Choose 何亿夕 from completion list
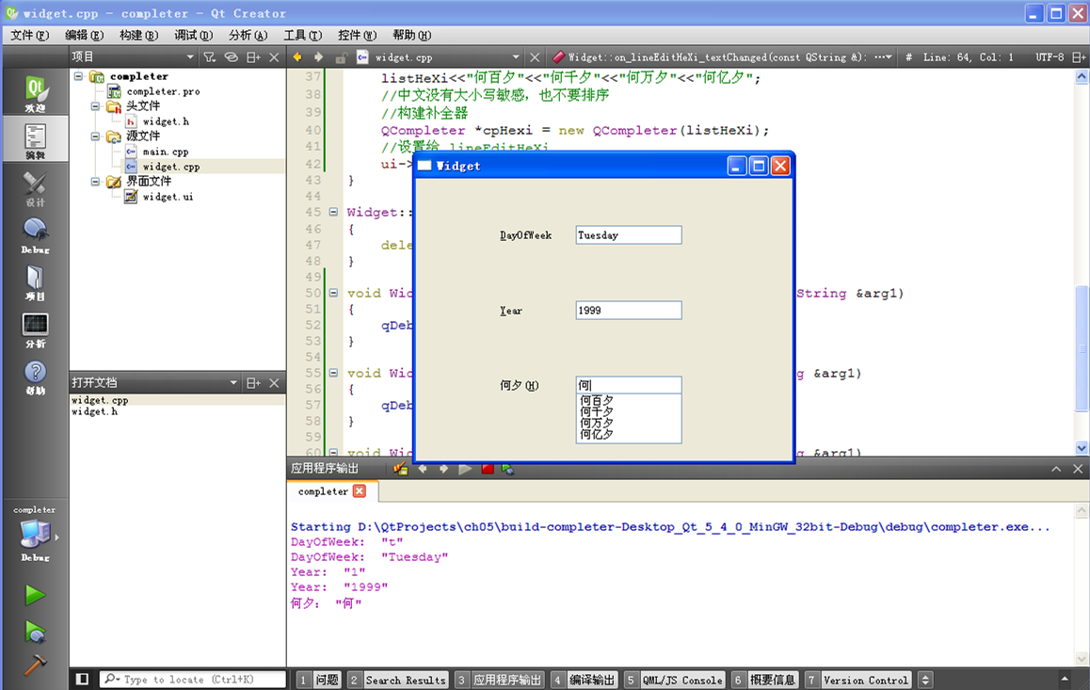 (629, 434)
